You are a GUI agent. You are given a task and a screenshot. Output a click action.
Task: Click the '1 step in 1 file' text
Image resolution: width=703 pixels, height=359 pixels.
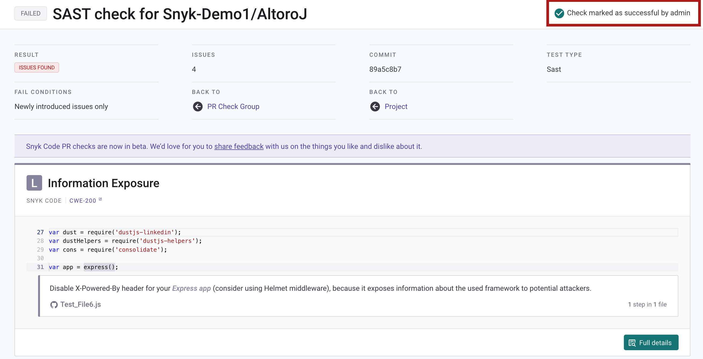click(647, 305)
